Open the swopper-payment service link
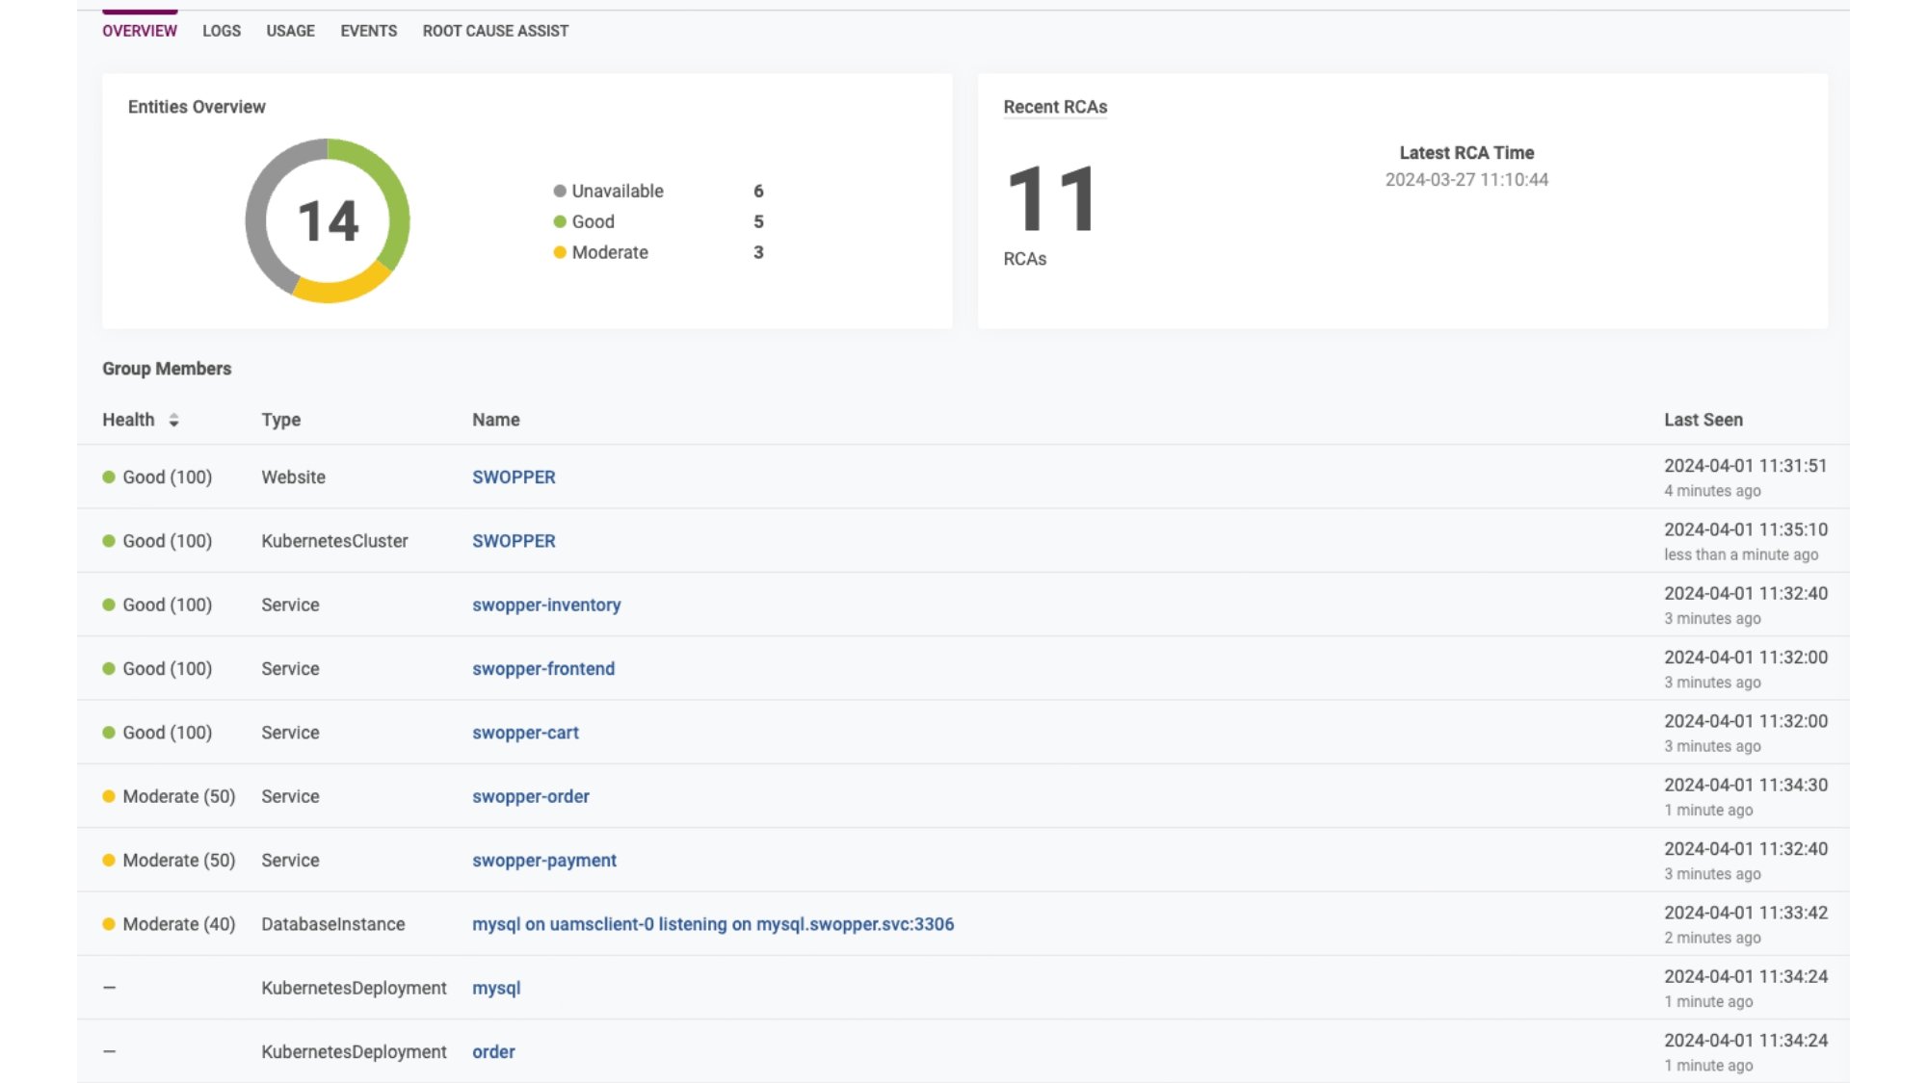Screen dimensions: 1927x1083 544,860
